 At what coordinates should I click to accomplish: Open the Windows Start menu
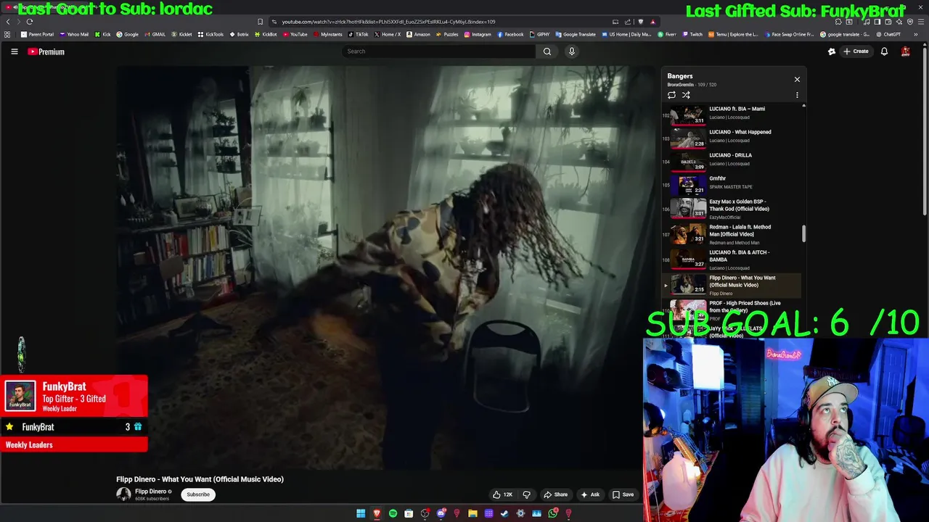[x=361, y=513]
